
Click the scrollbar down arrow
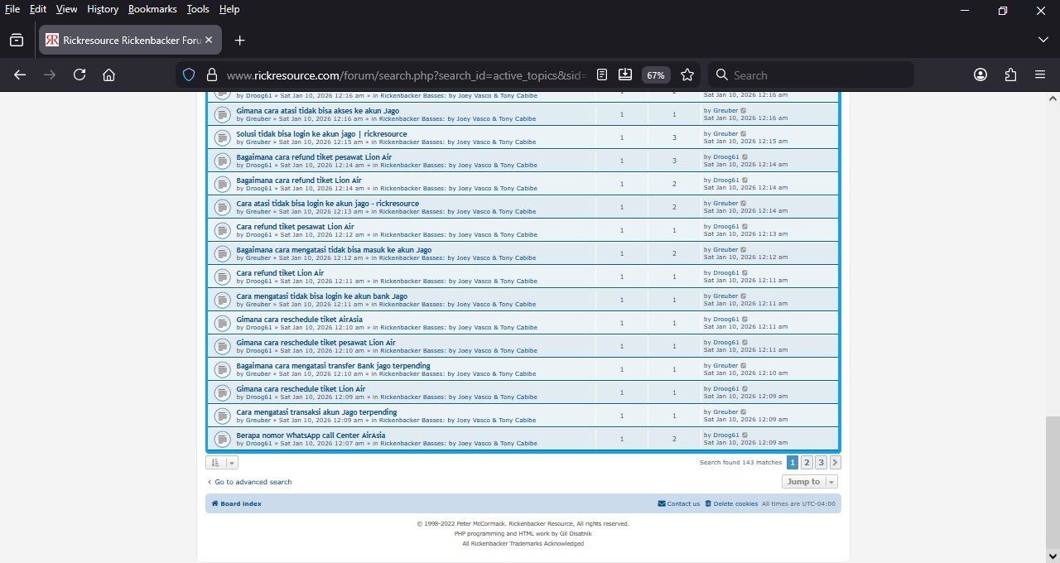pos(1052,556)
